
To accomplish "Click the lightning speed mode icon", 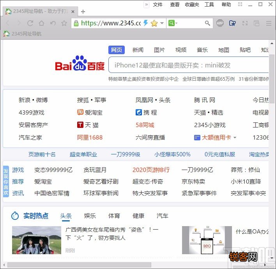I will tap(145, 23).
